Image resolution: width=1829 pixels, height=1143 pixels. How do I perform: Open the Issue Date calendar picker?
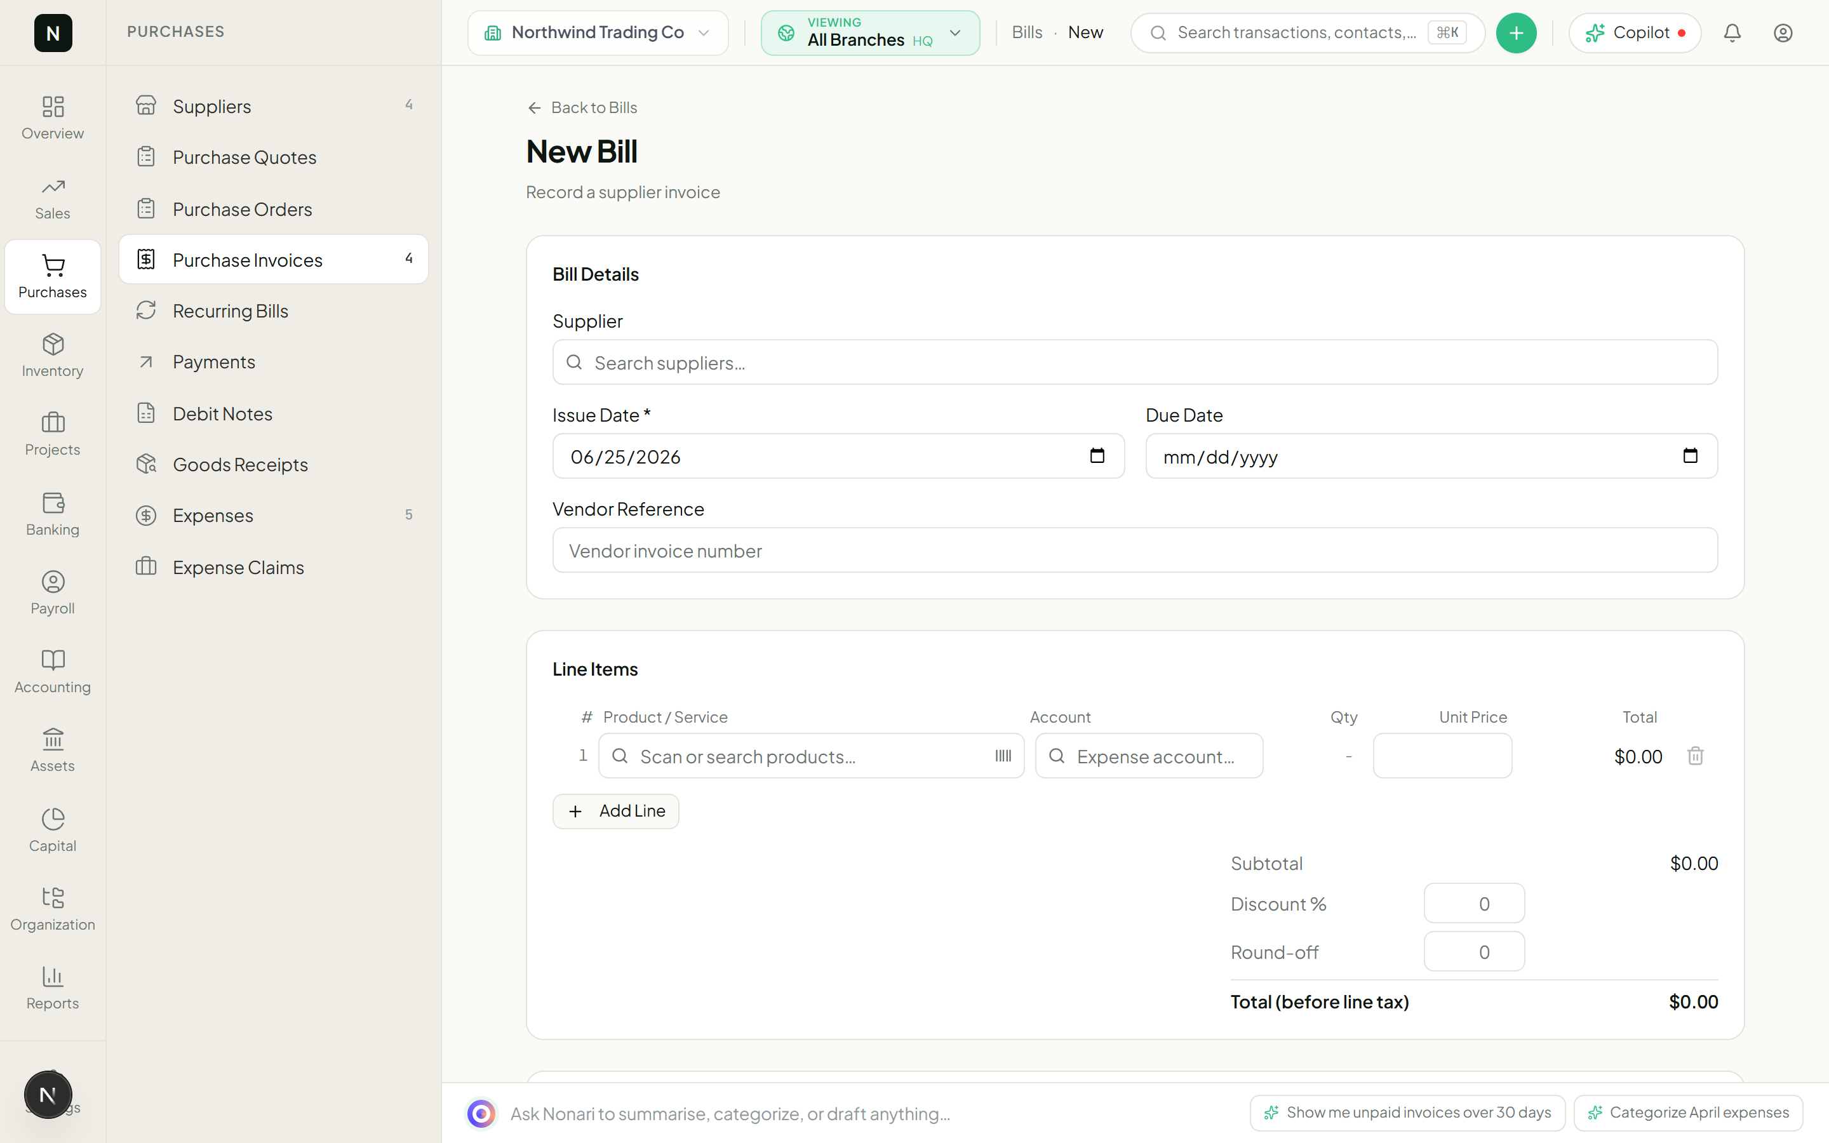point(1097,456)
